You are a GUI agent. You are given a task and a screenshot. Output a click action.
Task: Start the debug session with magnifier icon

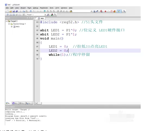[x=101, y=11]
